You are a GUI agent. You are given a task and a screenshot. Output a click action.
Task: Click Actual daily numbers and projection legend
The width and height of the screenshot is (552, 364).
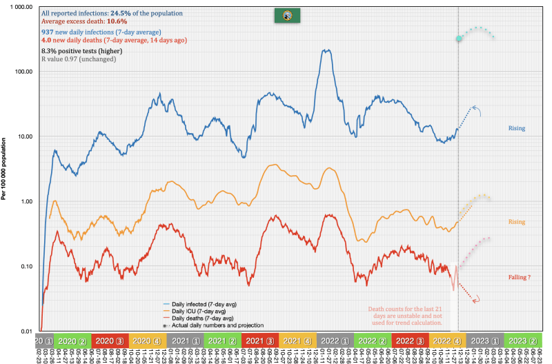pyautogui.click(x=214, y=325)
